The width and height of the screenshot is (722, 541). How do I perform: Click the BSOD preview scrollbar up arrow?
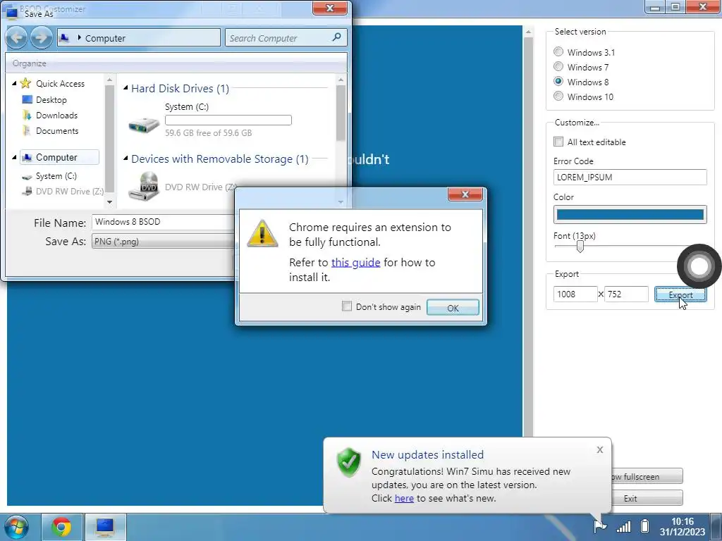(528, 32)
